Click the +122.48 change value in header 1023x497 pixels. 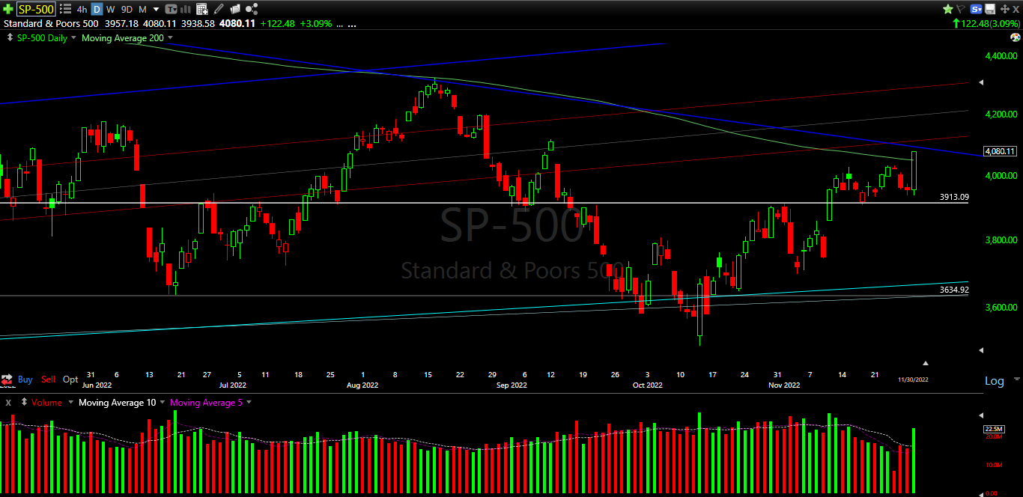276,24
